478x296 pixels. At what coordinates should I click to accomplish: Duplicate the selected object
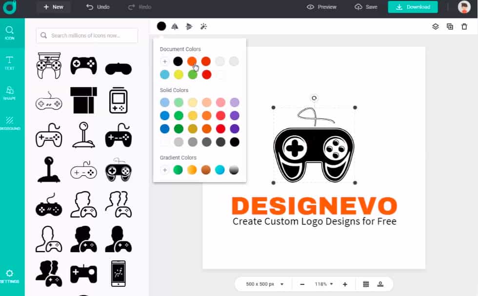click(x=450, y=27)
